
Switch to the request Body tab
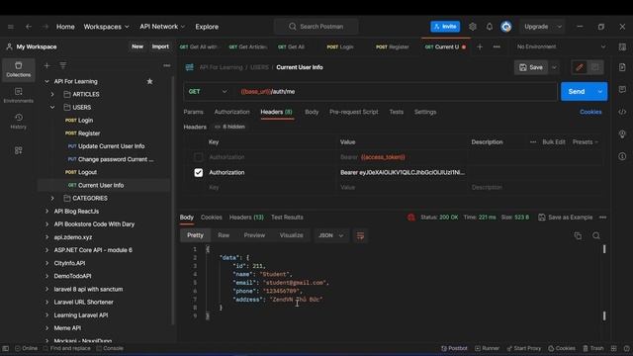[312, 112]
